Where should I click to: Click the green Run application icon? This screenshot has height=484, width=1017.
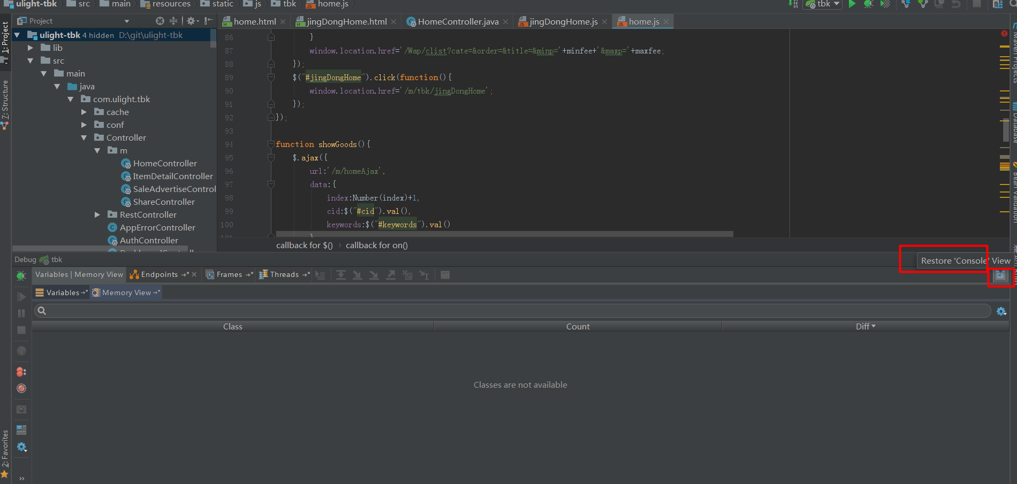pyautogui.click(x=852, y=4)
